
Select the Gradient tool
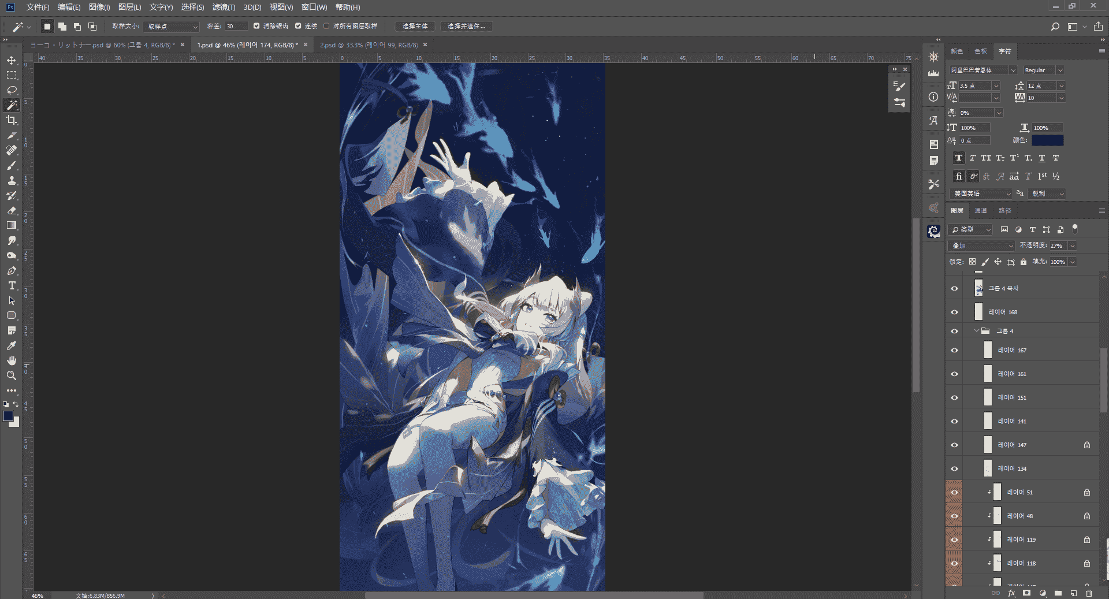(x=12, y=225)
